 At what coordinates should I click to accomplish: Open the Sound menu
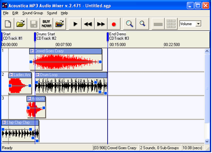52,13
